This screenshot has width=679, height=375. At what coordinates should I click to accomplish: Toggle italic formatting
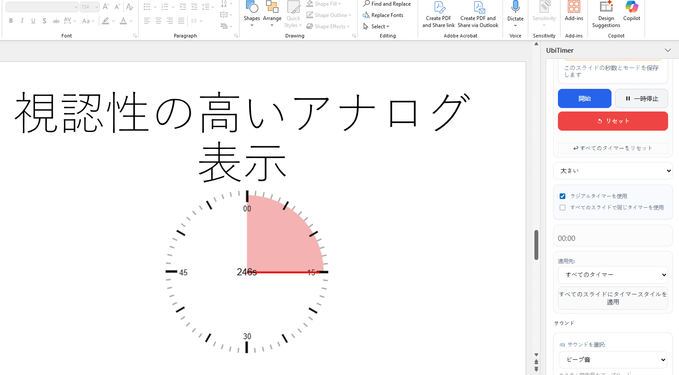(22, 20)
